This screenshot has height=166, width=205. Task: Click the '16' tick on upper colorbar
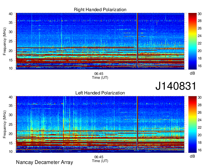pos(200,66)
